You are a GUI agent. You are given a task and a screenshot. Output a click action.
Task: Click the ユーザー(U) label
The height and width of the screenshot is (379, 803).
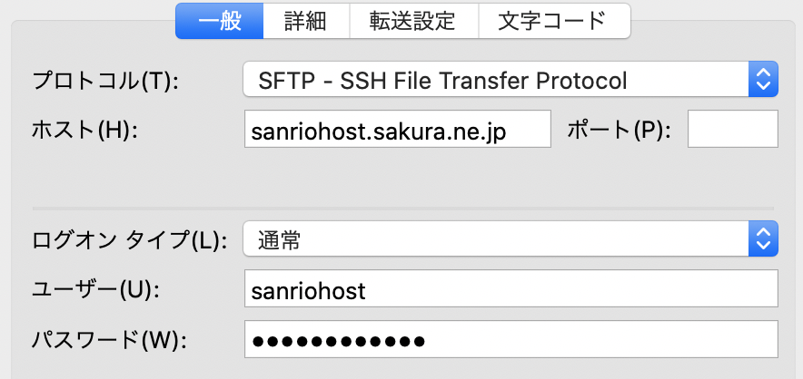pyautogui.click(x=95, y=291)
